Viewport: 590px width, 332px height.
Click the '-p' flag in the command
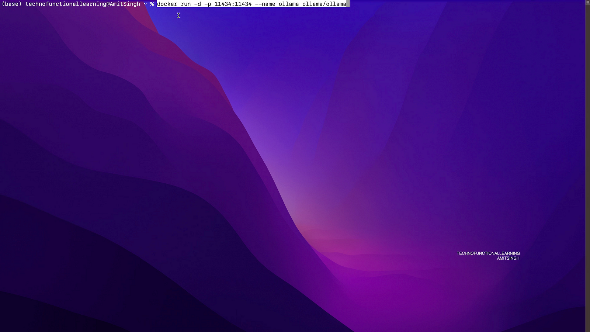208,4
